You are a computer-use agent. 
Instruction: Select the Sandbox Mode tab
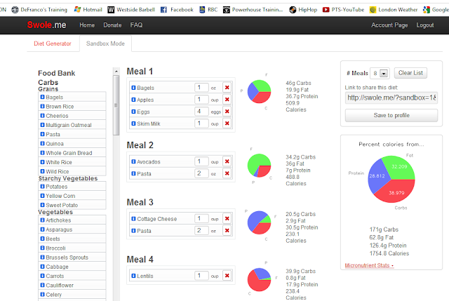105,44
